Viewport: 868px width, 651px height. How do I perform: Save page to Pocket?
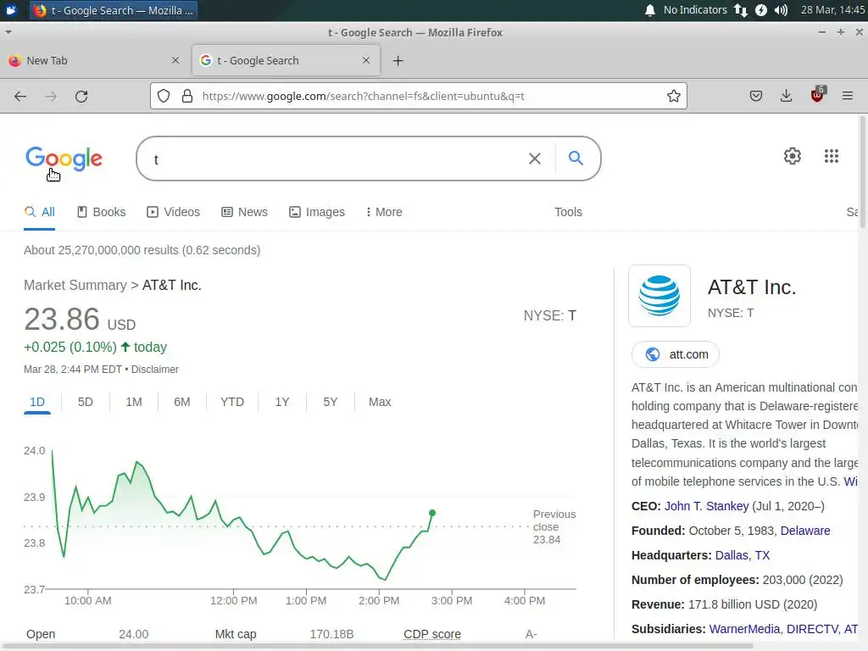(x=755, y=97)
